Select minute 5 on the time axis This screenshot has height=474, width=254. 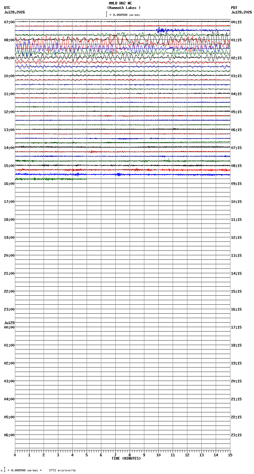(x=87, y=455)
